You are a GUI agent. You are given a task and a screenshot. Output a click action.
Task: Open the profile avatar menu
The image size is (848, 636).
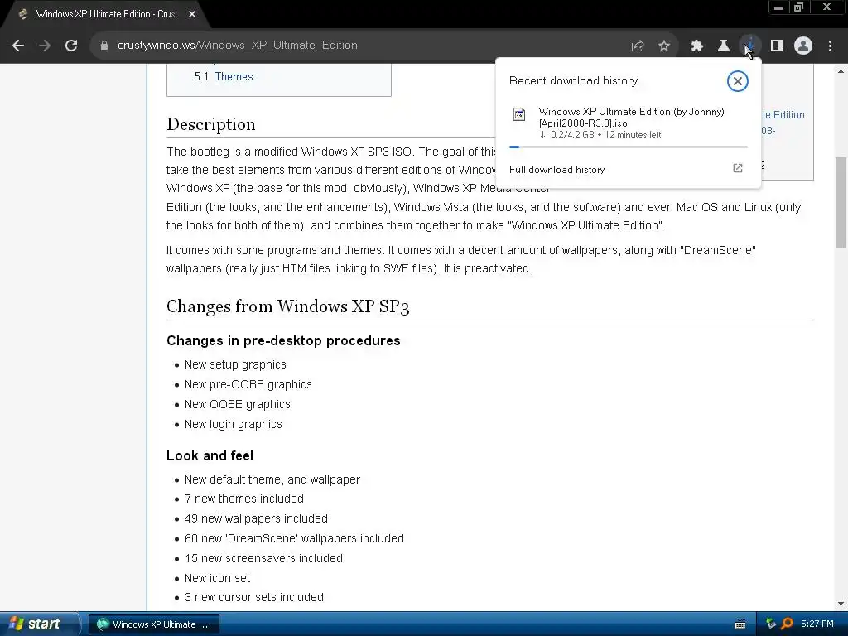pos(803,46)
